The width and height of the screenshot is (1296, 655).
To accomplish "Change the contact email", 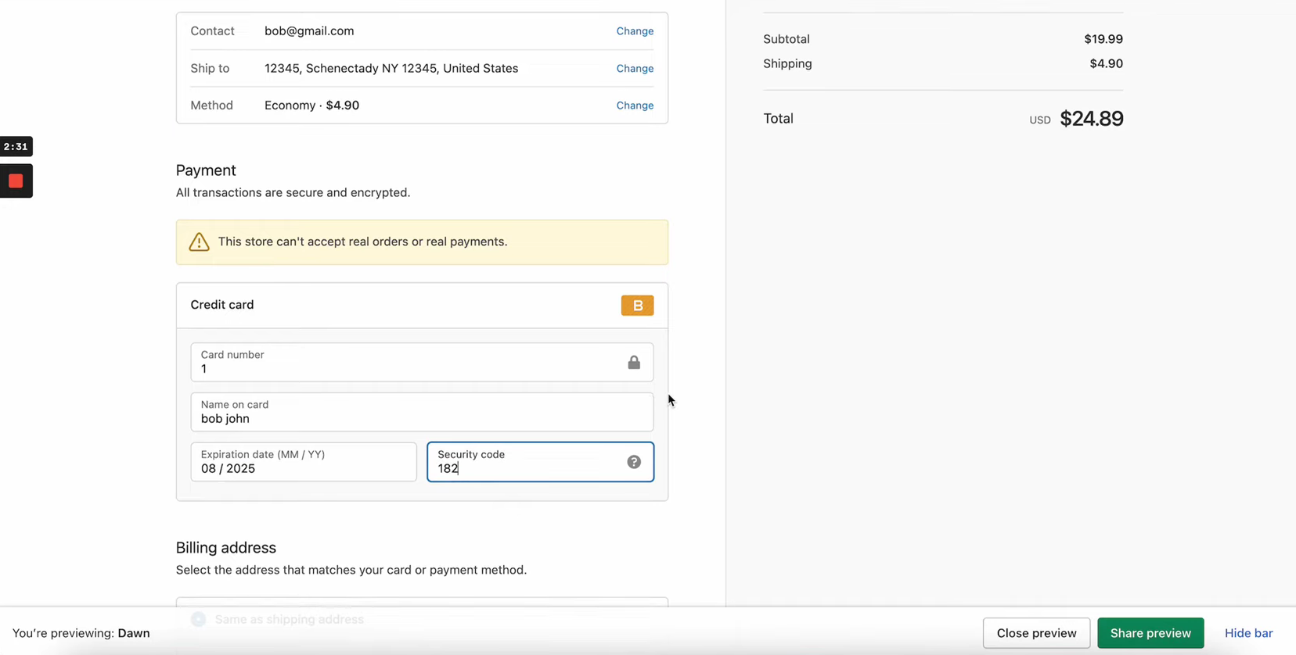I will [635, 31].
